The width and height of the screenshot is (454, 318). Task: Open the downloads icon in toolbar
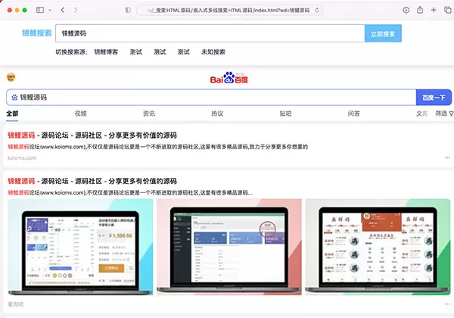[x=406, y=10]
